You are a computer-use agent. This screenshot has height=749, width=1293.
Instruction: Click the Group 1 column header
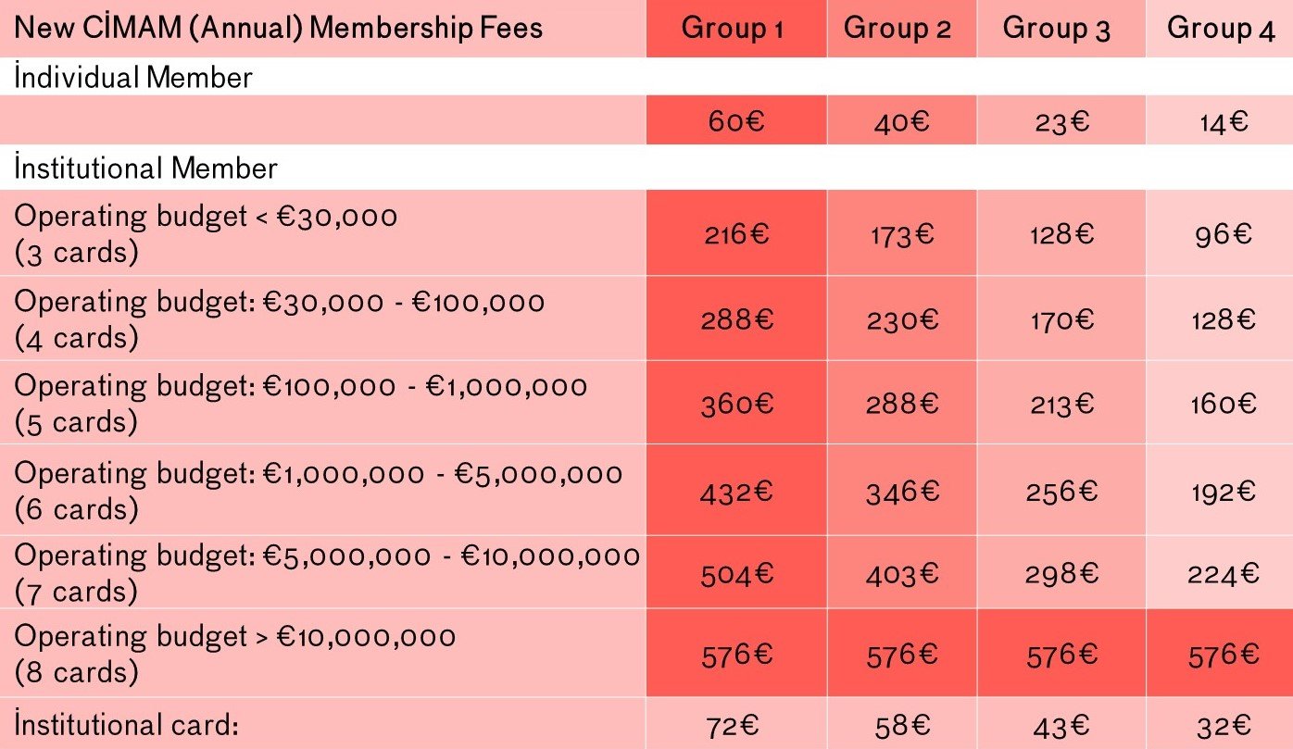click(733, 29)
